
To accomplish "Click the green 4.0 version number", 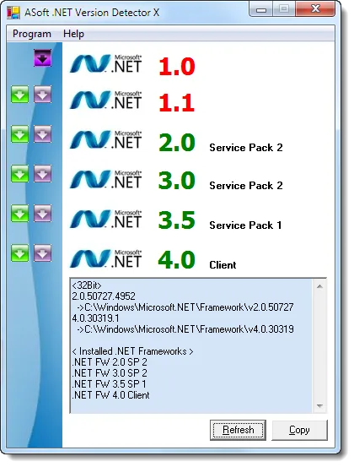I will [177, 260].
